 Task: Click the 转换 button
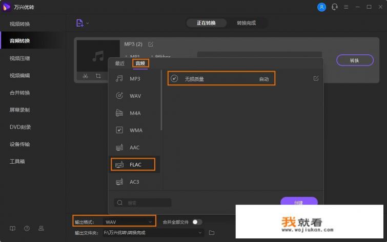(354, 60)
